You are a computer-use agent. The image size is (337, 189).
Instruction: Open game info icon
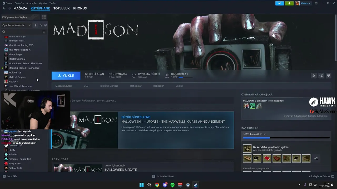[x=321, y=76]
